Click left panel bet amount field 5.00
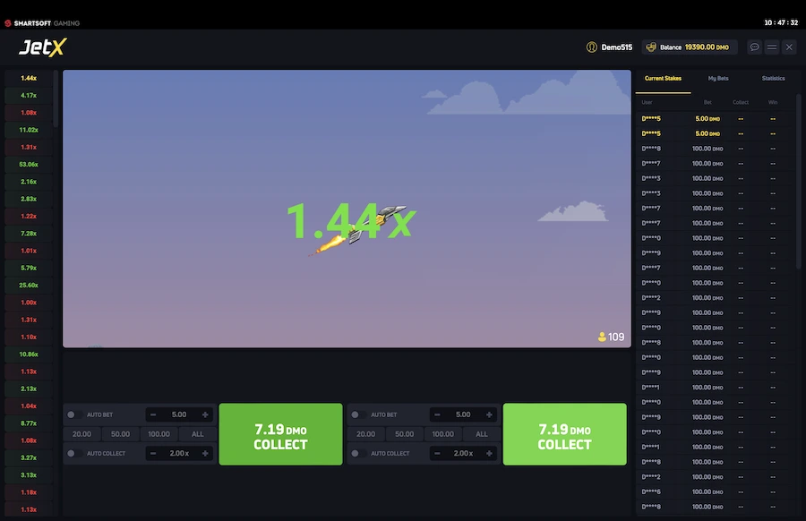The width and height of the screenshot is (806, 521). (x=179, y=414)
